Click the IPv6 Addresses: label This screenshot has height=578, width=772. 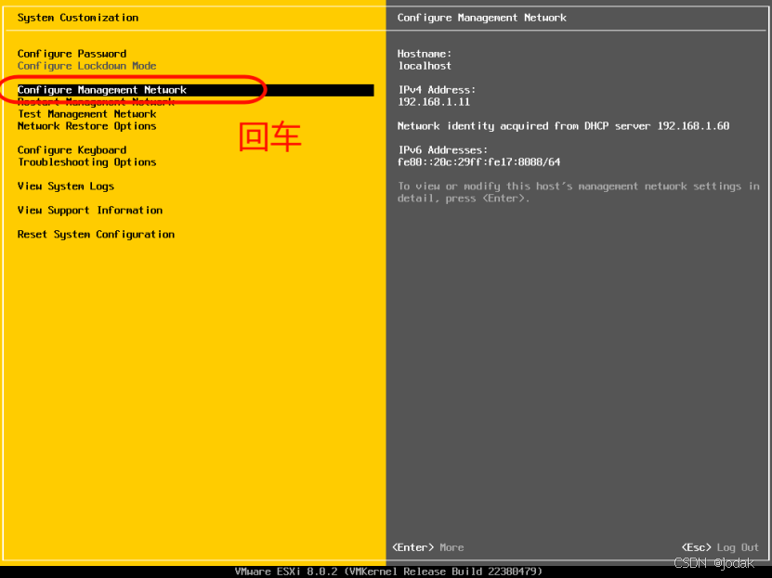[x=442, y=150]
